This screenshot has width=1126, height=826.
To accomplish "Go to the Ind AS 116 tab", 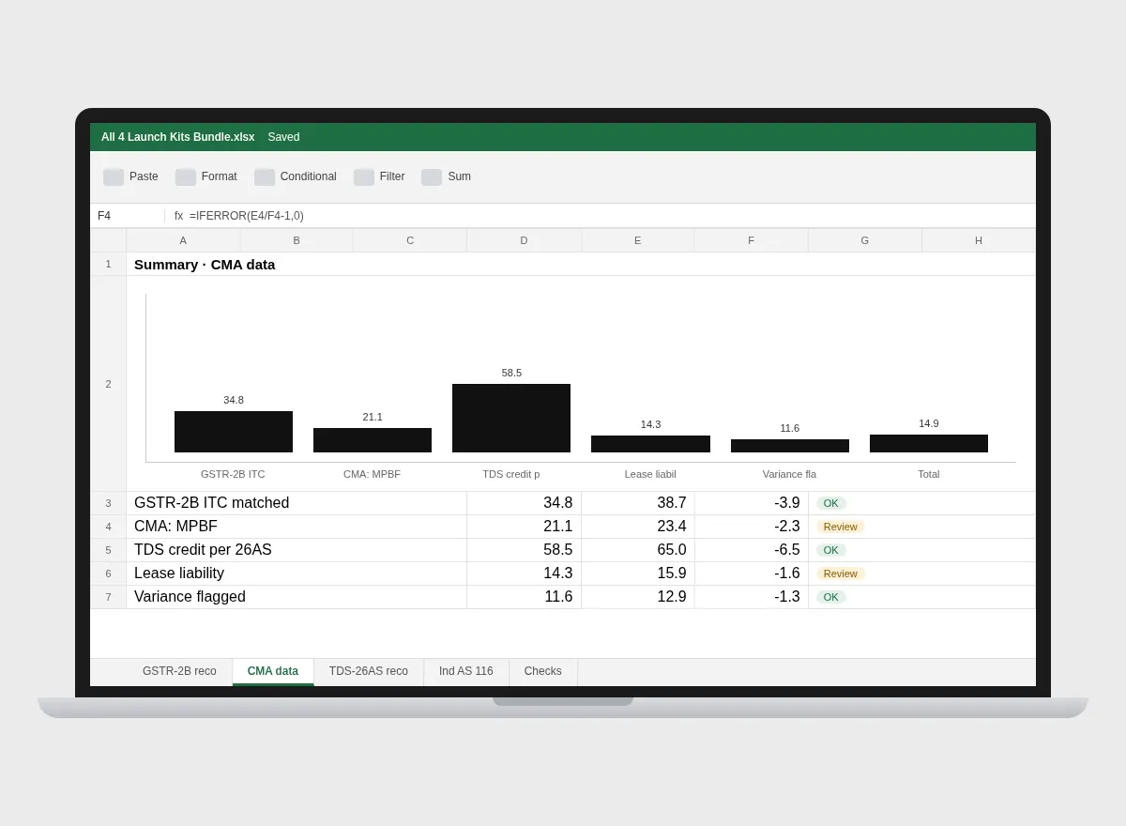I will click(466, 671).
